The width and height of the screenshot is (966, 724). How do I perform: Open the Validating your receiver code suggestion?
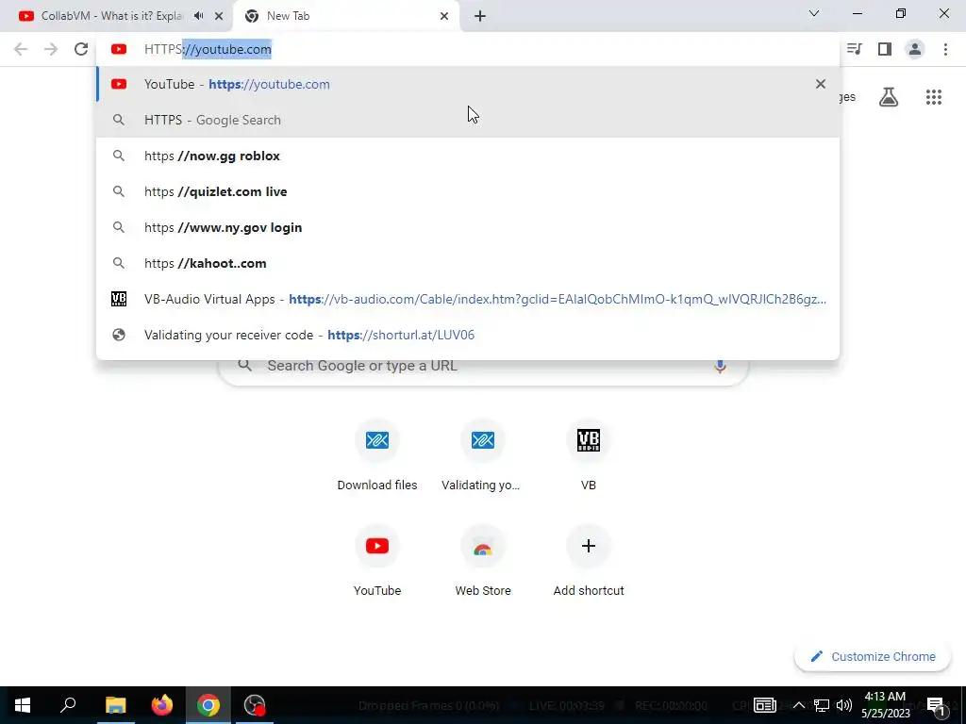coord(468,335)
